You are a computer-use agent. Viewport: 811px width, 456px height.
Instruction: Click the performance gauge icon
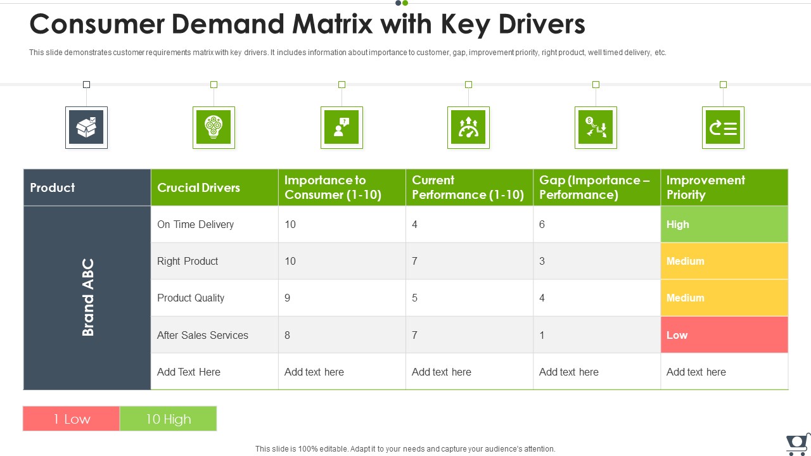tap(468, 127)
